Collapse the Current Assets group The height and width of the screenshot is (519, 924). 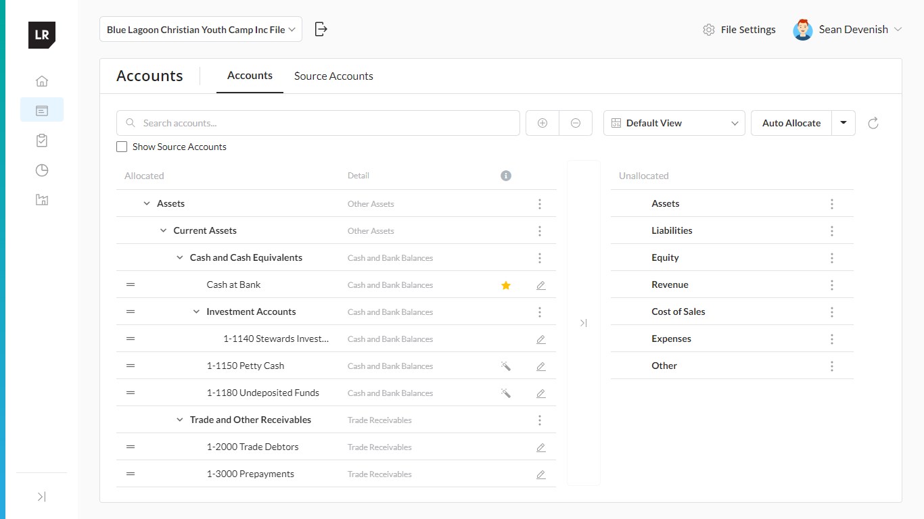pos(163,230)
